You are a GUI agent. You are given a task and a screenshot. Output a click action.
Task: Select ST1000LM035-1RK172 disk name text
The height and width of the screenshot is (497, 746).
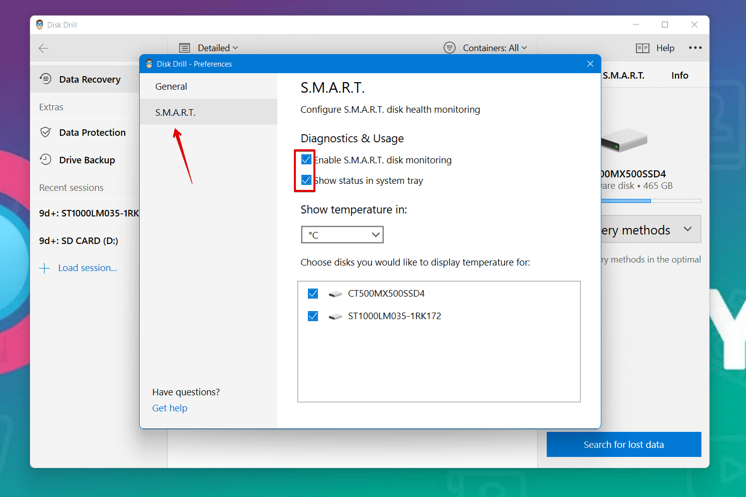pyautogui.click(x=395, y=316)
